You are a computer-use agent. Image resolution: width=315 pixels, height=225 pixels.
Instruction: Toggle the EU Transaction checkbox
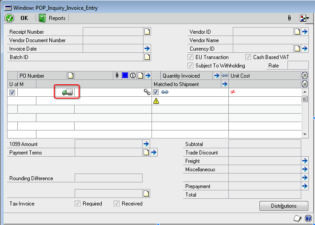pyautogui.click(x=191, y=57)
